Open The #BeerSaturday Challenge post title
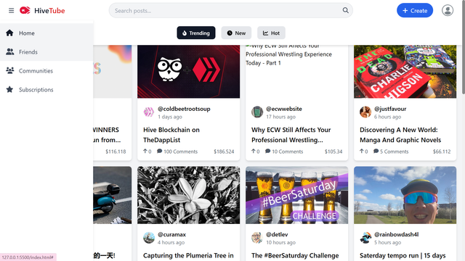Screen dimensions: 465x261 tap(295, 255)
